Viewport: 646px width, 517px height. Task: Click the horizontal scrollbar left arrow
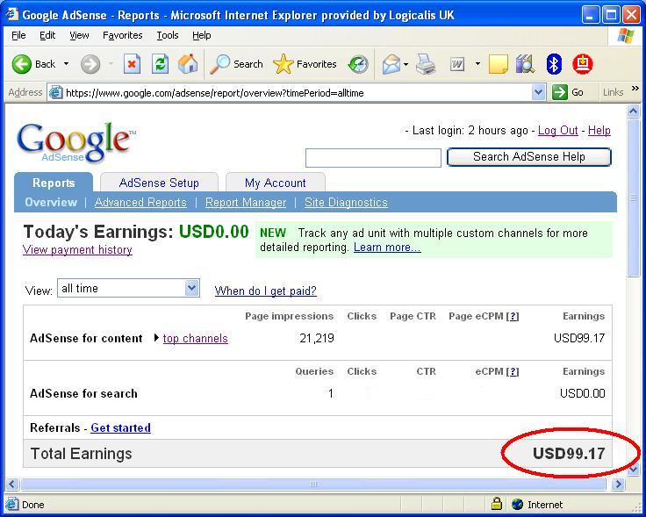point(12,484)
